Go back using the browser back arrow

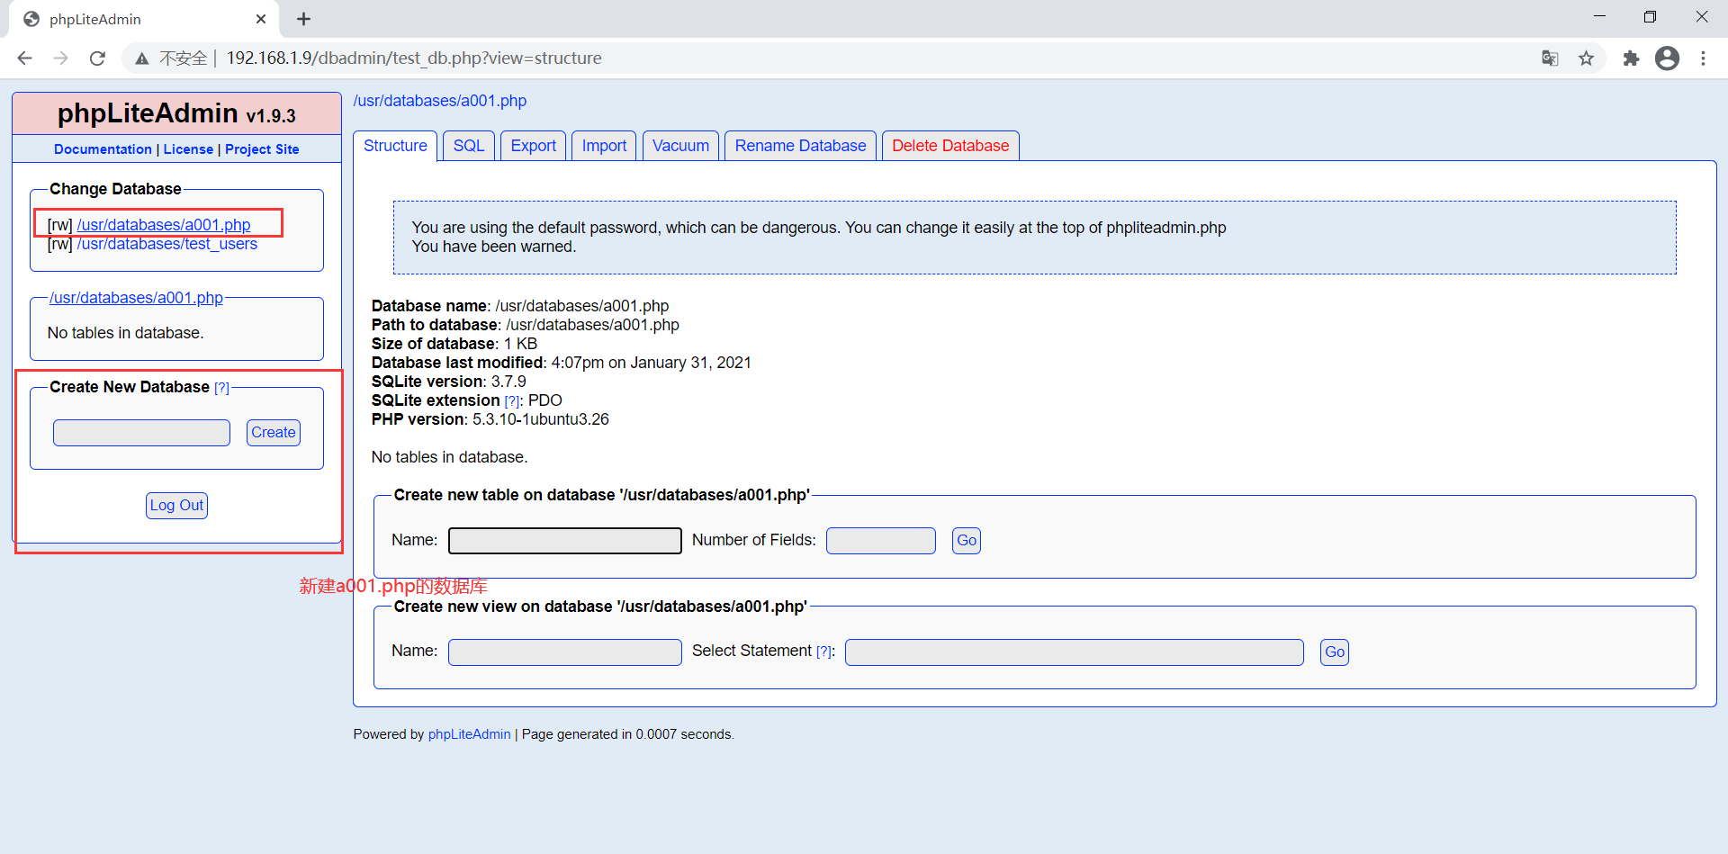click(x=24, y=58)
